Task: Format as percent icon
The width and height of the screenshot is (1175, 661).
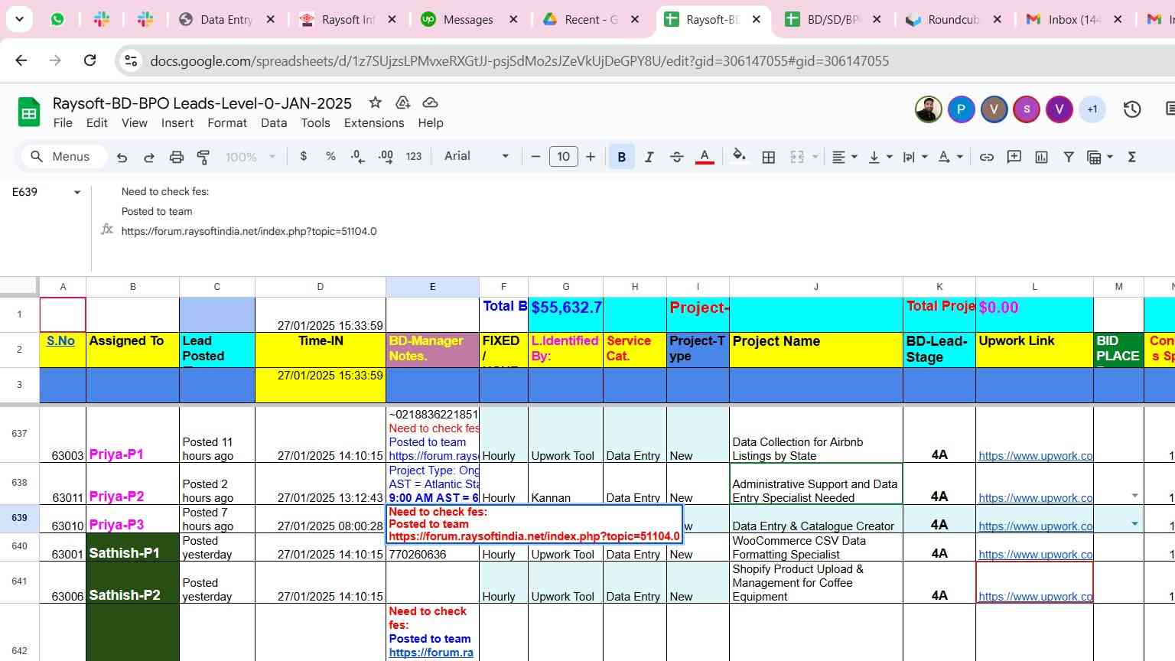Action: (330, 156)
